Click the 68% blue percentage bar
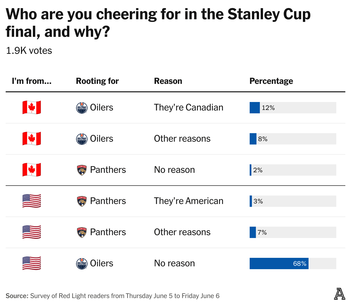This screenshot has width=351, height=306. tap(279, 263)
